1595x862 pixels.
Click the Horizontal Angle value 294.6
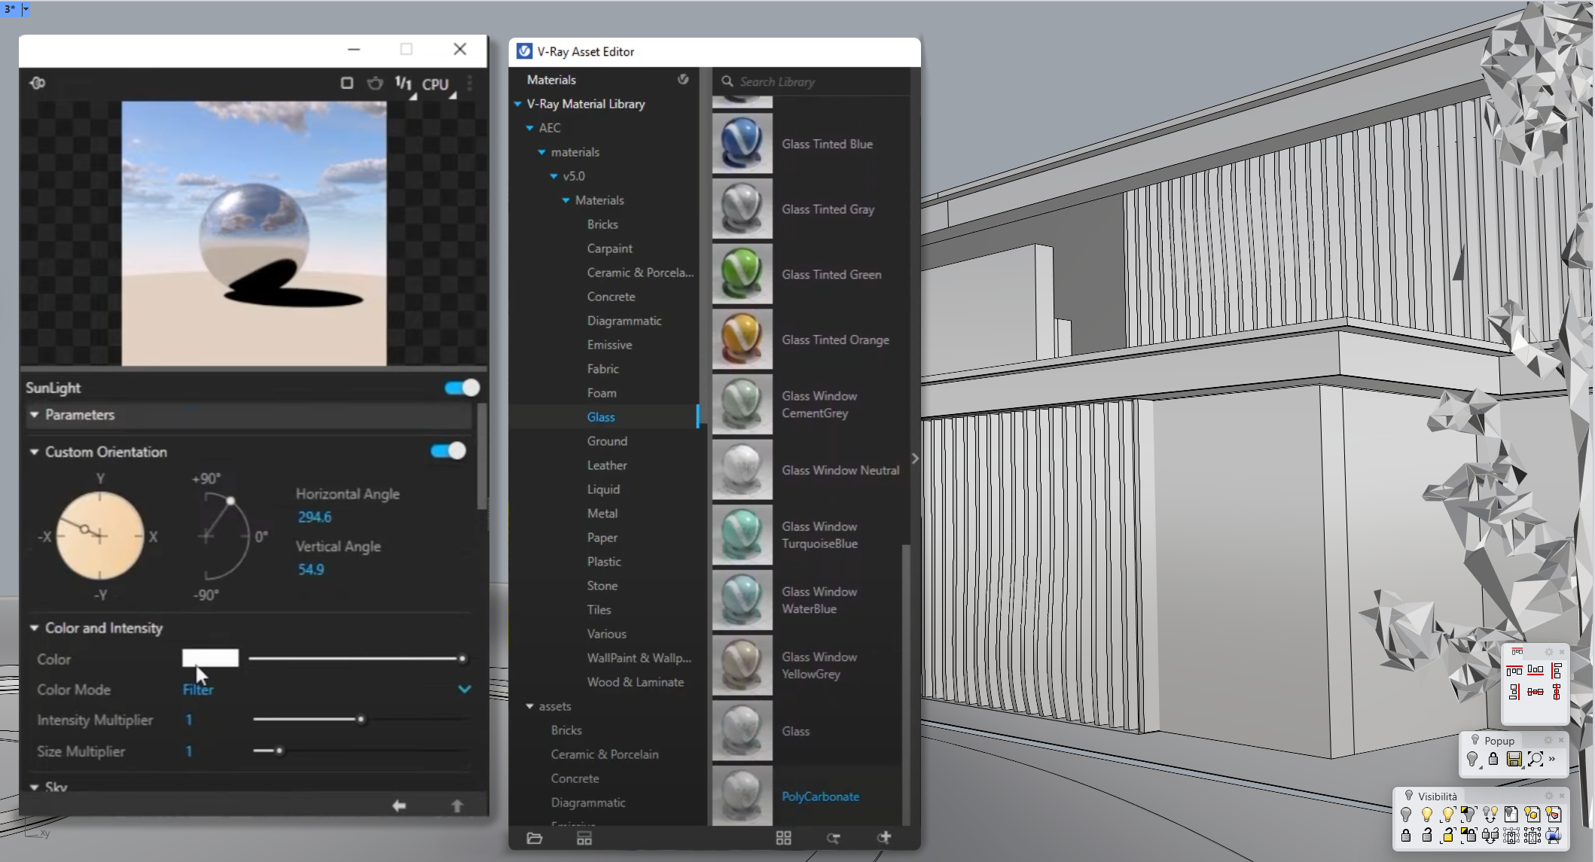(x=314, y=517)
